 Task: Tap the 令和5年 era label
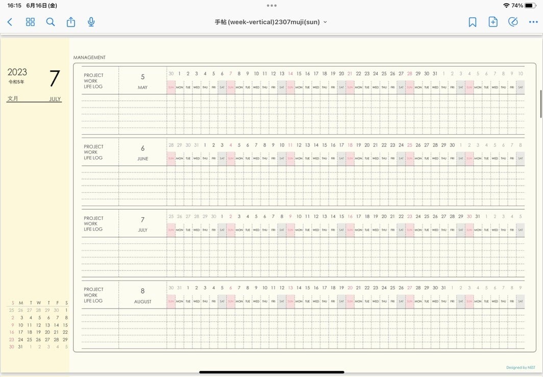(x=16, y=82)
